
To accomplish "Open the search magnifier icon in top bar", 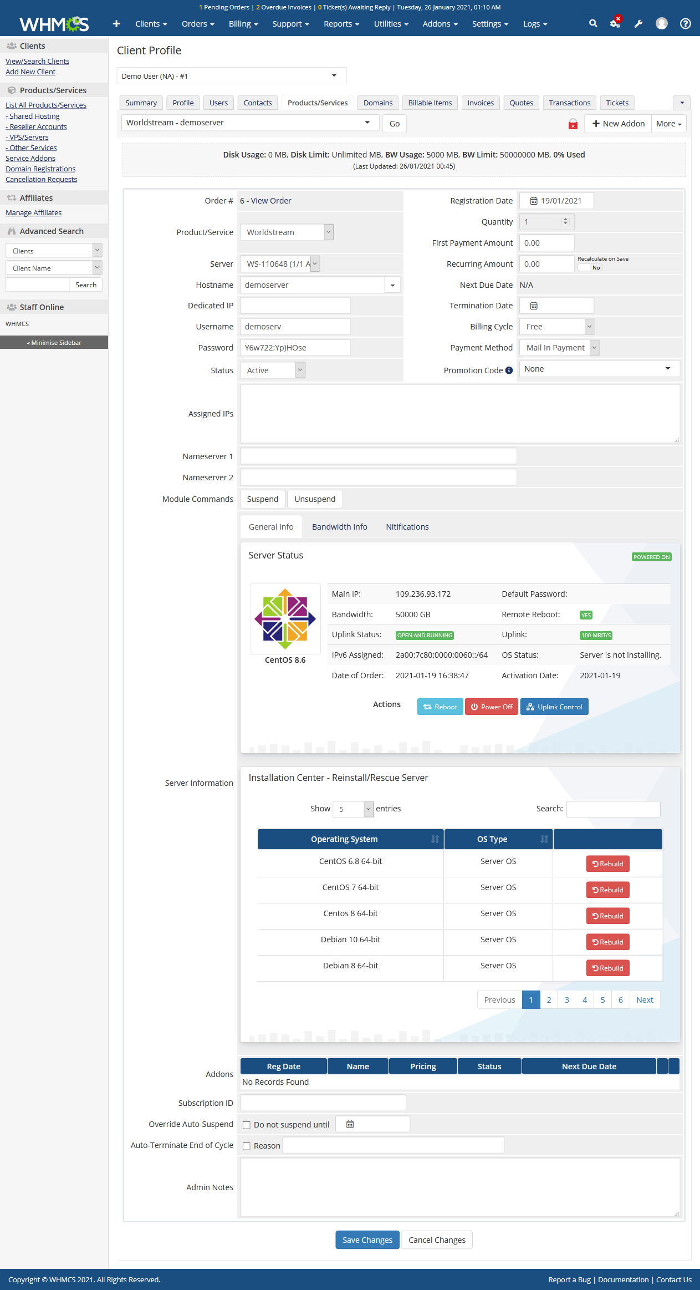I will (593, 23).
